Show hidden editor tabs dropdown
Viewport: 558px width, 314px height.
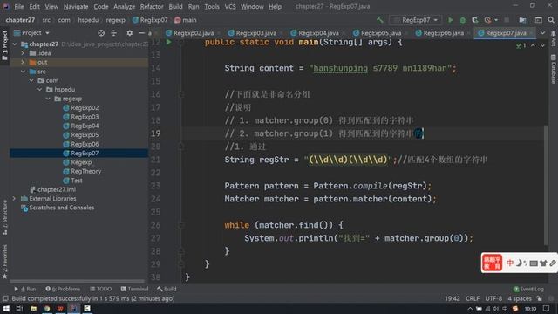tap(542, 33)
